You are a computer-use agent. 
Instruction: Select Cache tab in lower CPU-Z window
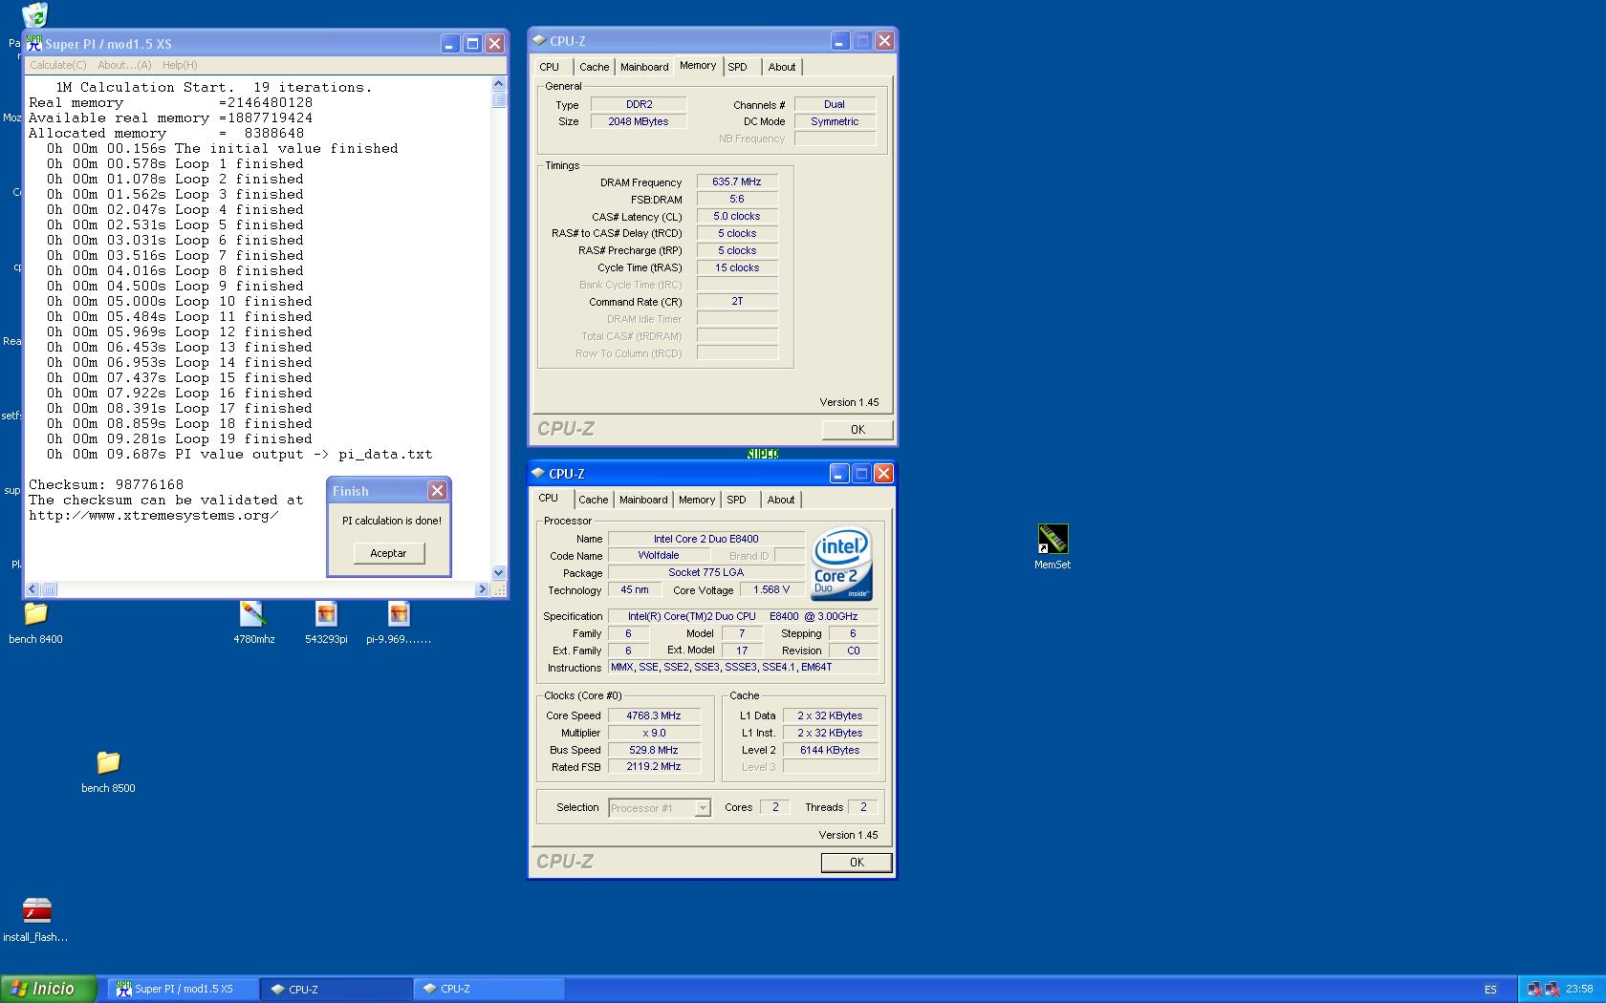(x=593, y=500)
